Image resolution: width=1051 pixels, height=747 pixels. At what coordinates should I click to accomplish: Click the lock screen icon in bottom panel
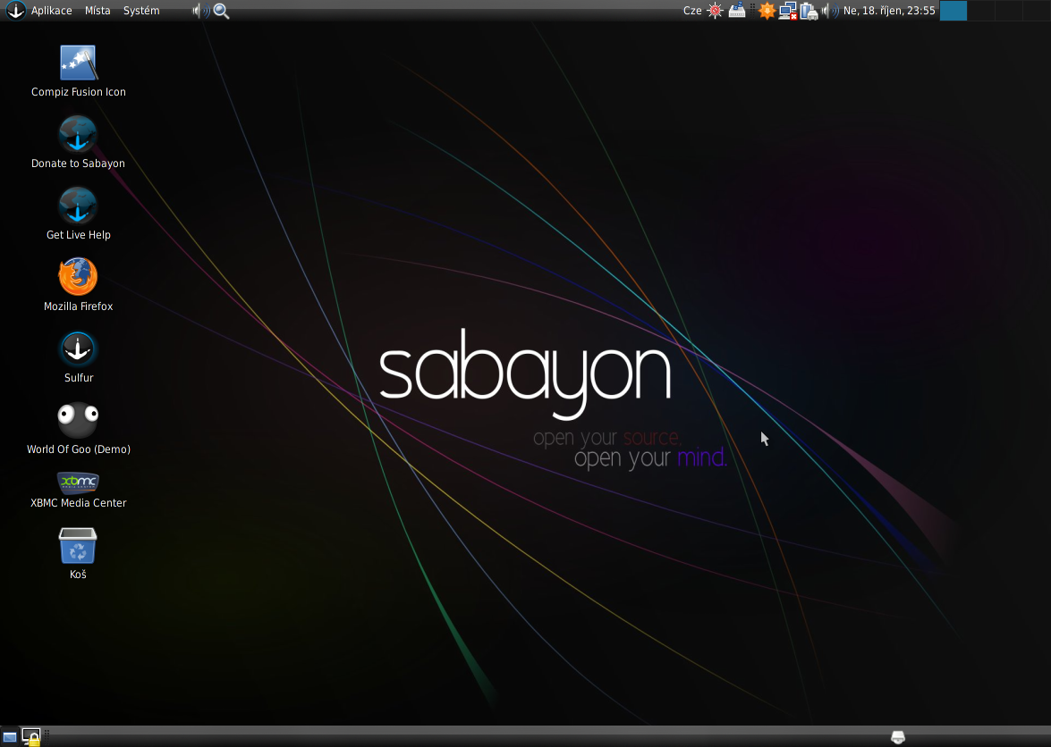coord(30,737)
